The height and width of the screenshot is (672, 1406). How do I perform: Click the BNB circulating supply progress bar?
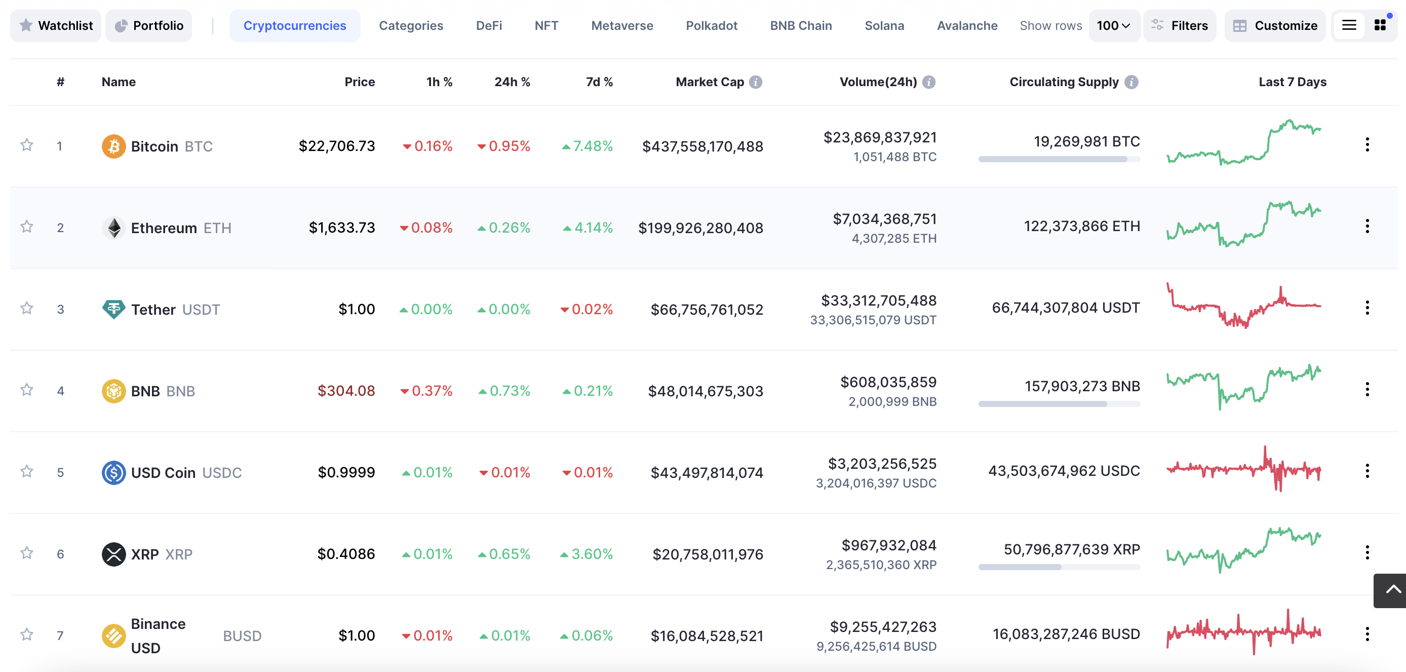1059,404
